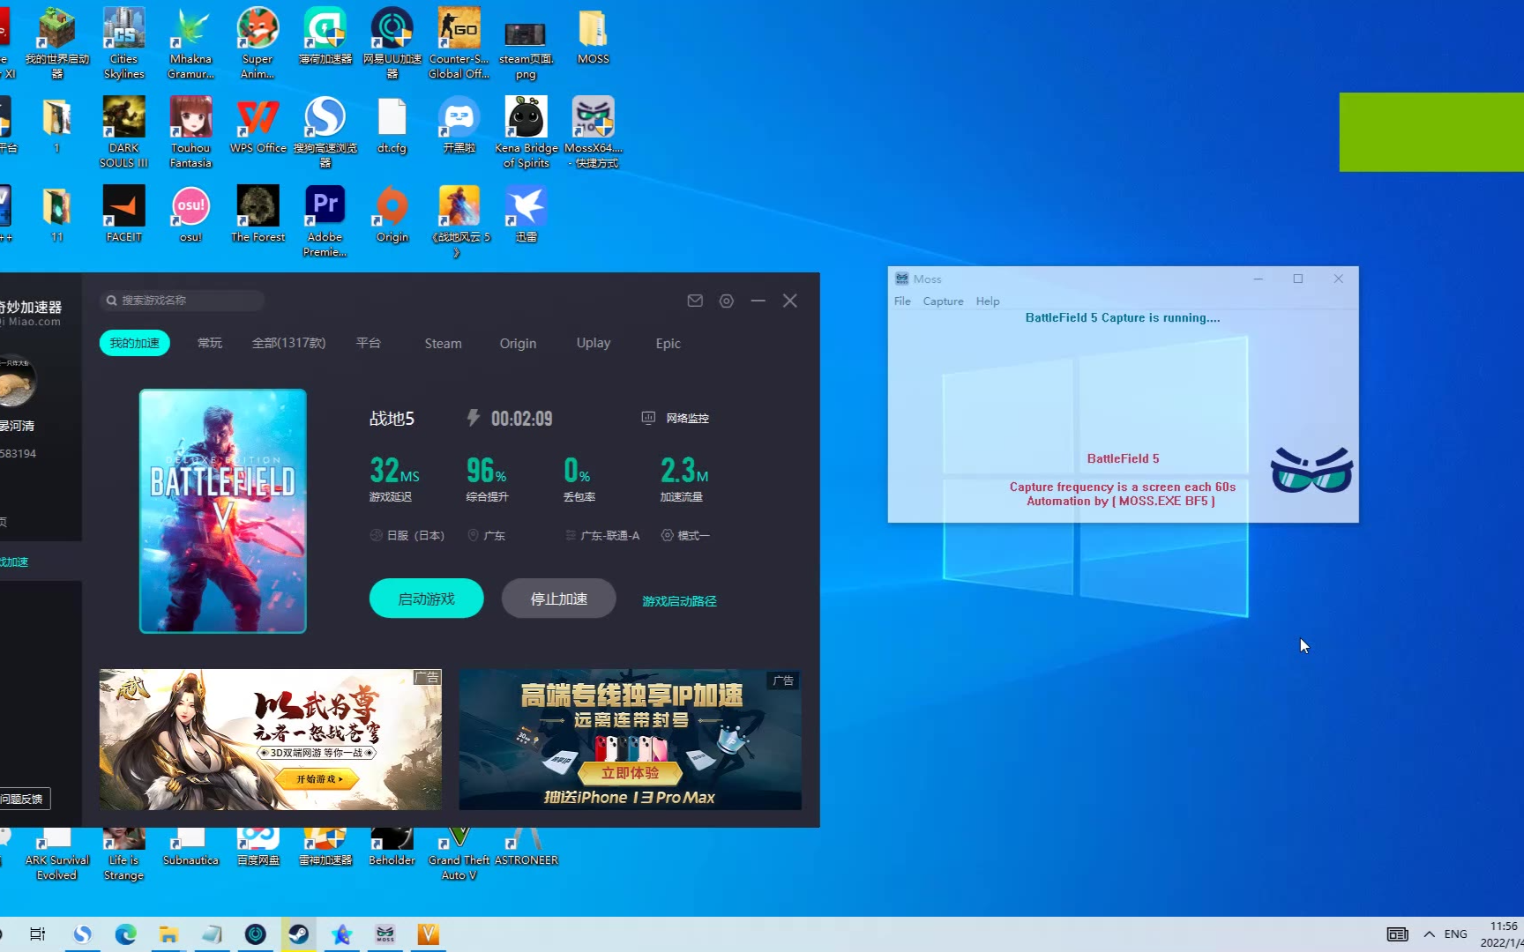Open the ASTRONEER desktop shortcut
This screenshot has height=952, width=1524.
click(x=526, y=847)
